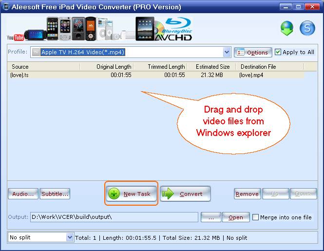
Task: Click the Up button
Action: [275, 193]
